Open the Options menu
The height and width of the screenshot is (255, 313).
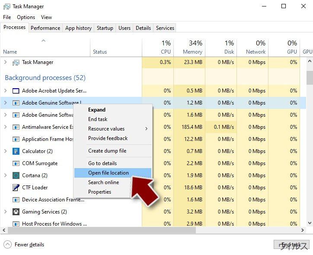tap(26, 17)
